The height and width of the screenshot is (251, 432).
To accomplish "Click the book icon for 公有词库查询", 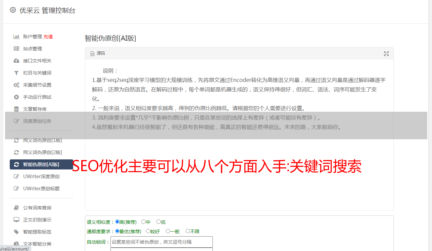I will pyautogui.click(x=16, y=208).
